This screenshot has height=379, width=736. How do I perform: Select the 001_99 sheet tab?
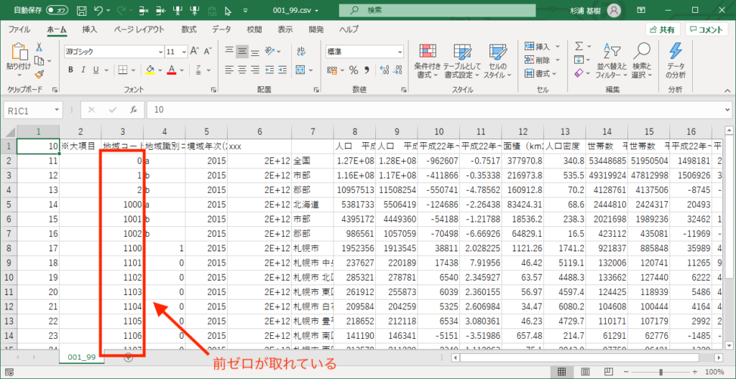click(x=82, y=357)
